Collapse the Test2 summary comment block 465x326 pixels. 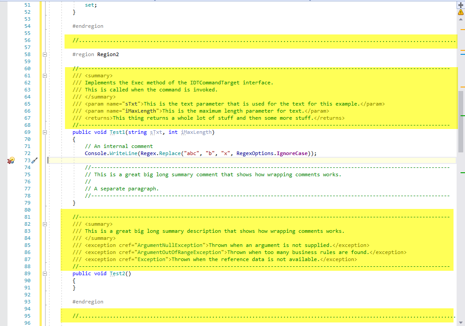pyautogui.click(x=44, y=224)
